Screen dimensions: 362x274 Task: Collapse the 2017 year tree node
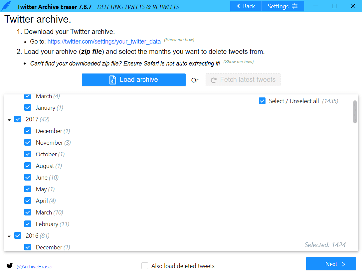click(9, 120)
